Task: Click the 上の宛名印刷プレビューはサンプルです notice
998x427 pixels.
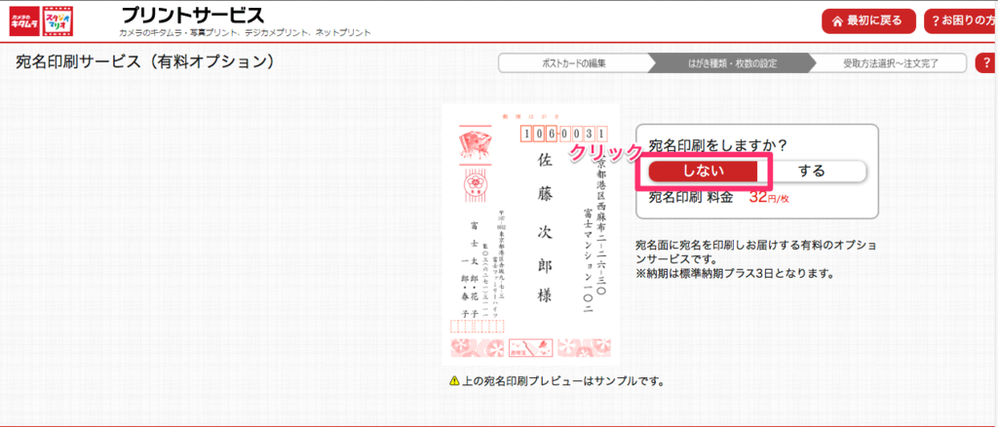Action: (562, 382)
